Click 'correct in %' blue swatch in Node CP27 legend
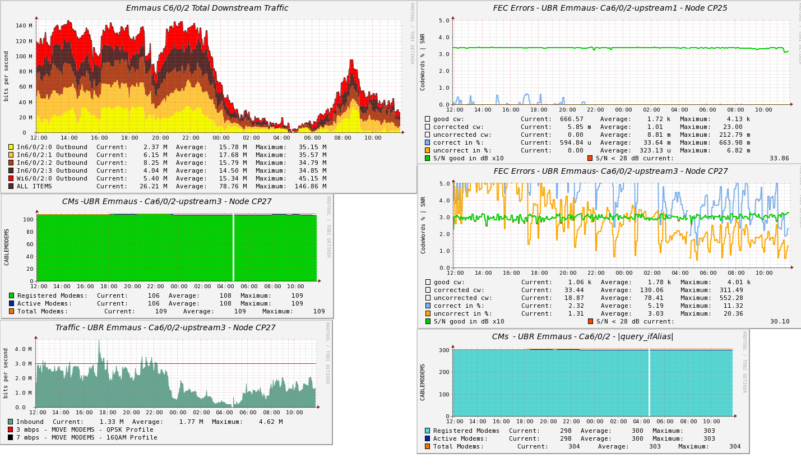 (428, 306)
